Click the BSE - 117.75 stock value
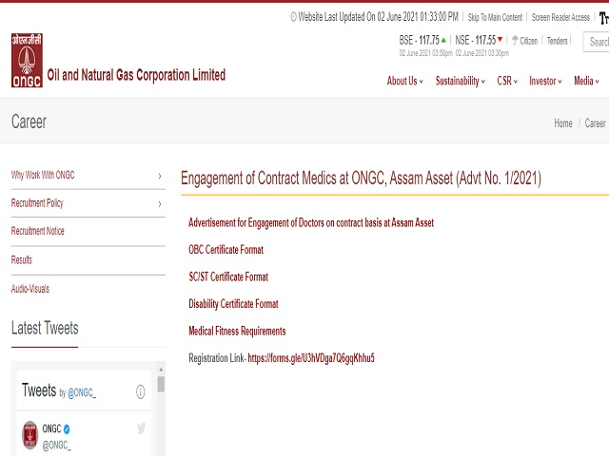Image resolution: width=609 pixels, height=456 pixels. pos(419,40)
